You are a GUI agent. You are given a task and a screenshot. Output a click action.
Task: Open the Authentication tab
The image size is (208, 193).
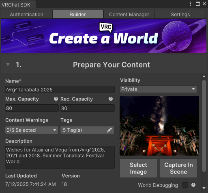[26, 14]
